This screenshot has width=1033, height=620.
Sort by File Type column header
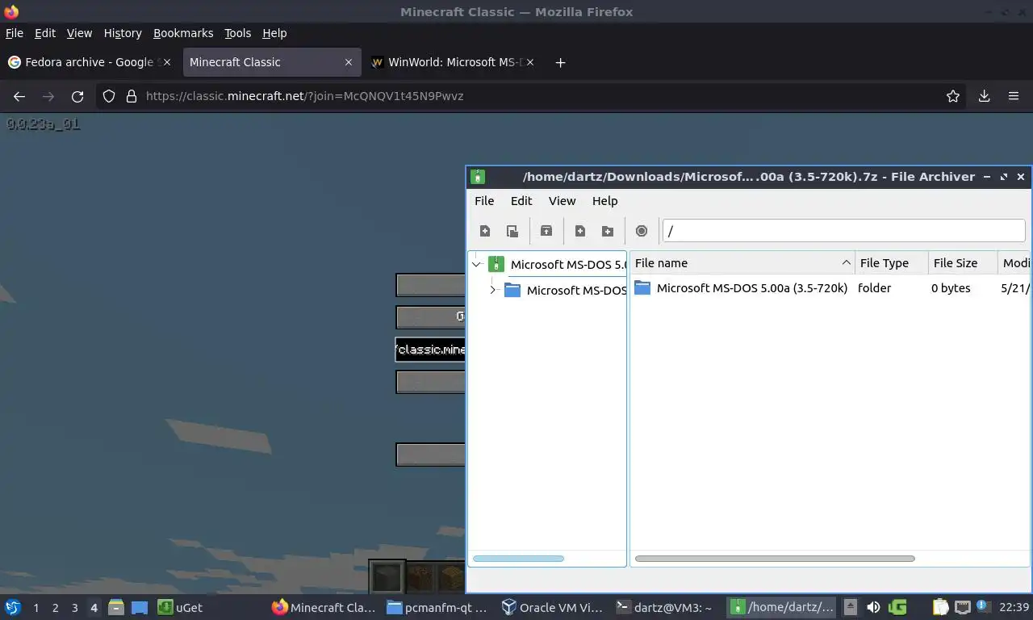892,263
